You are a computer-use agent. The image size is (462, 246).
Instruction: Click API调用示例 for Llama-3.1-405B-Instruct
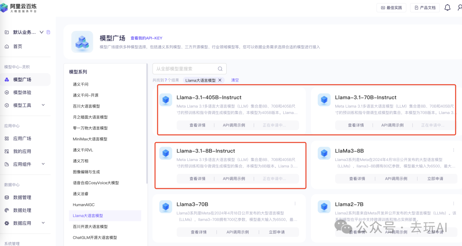(234, 125)
